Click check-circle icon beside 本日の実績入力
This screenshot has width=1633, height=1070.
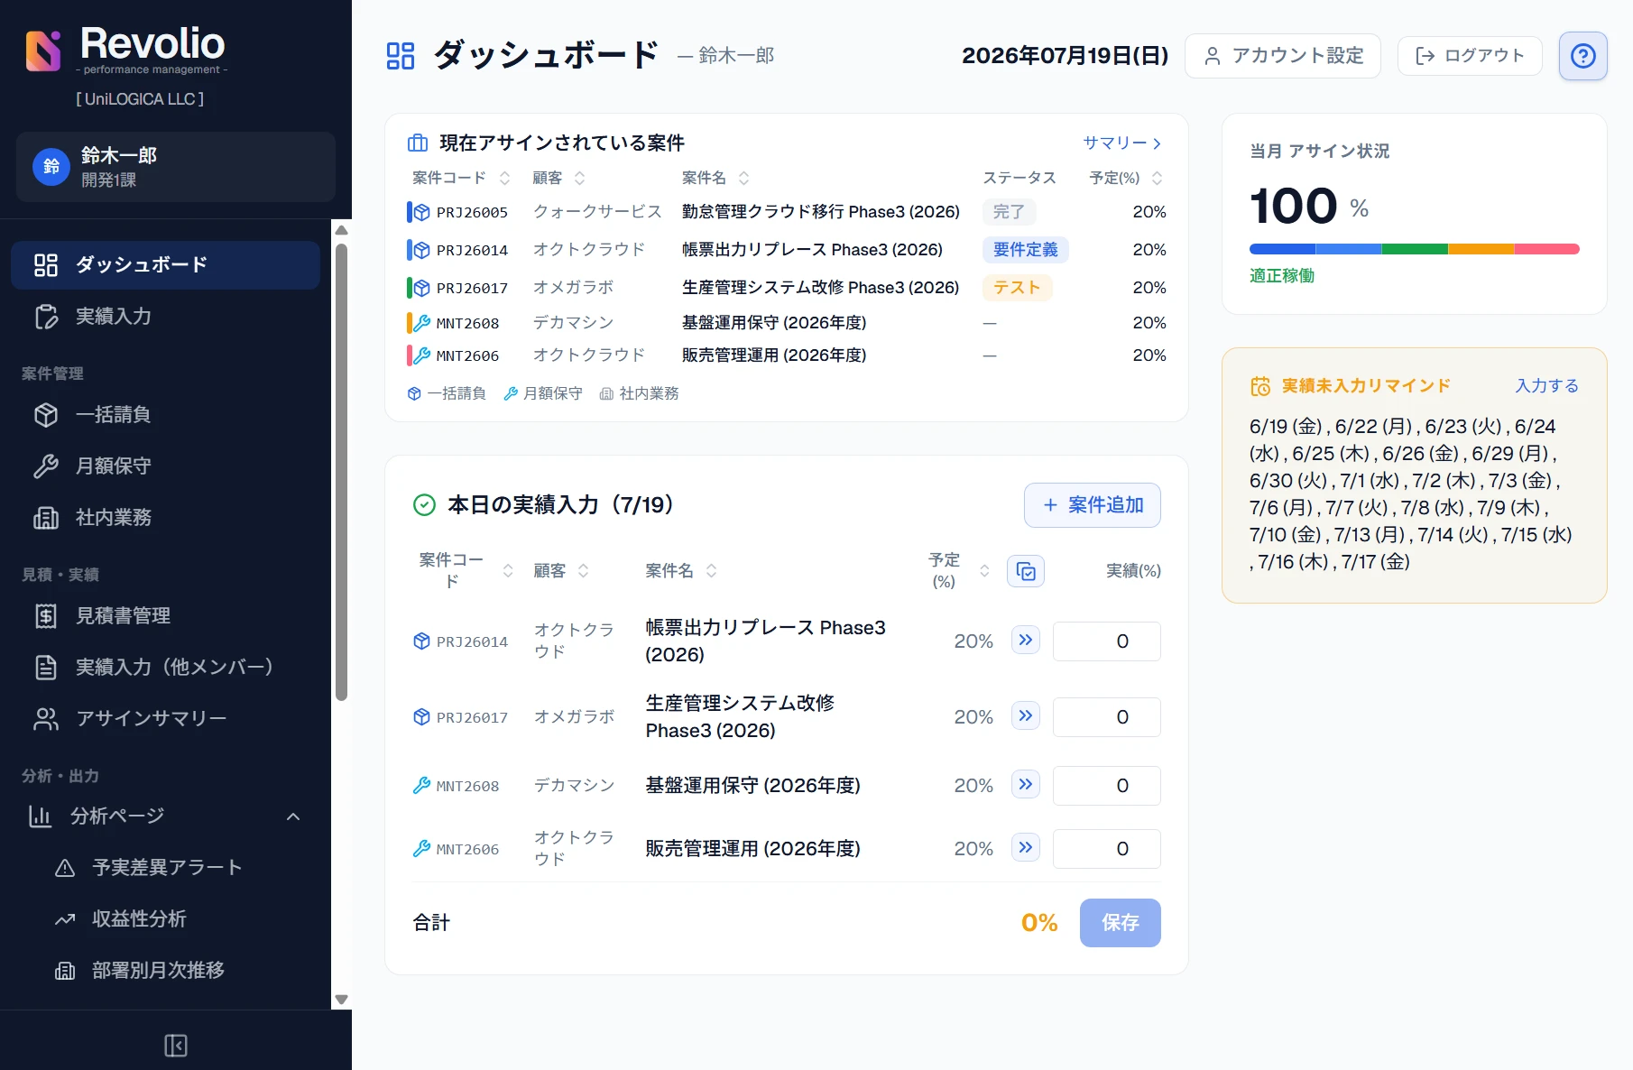point(424,505)
